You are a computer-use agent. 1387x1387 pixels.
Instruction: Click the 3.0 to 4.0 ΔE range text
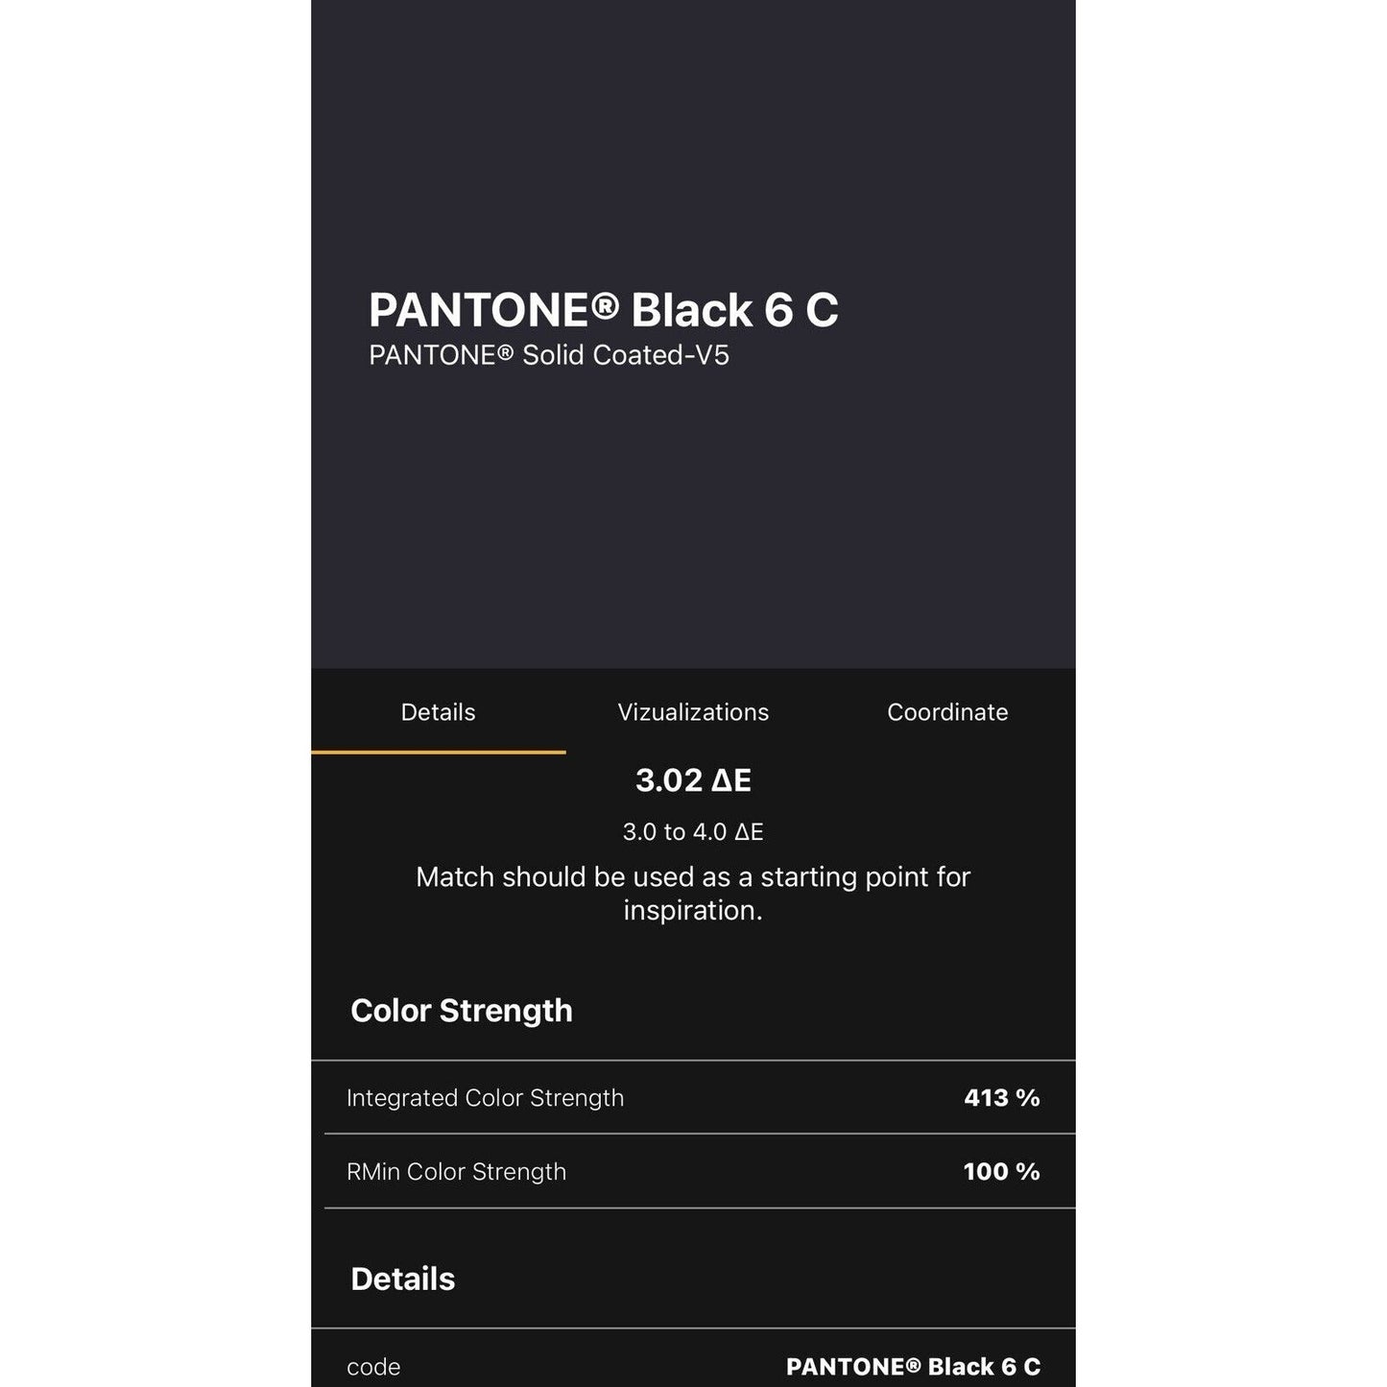693,832
